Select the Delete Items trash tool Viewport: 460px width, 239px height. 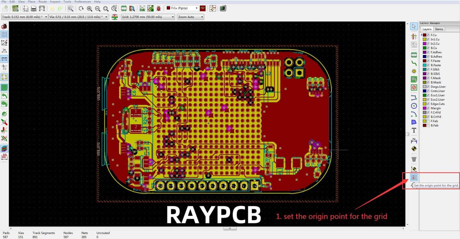[x=414, y=159]
